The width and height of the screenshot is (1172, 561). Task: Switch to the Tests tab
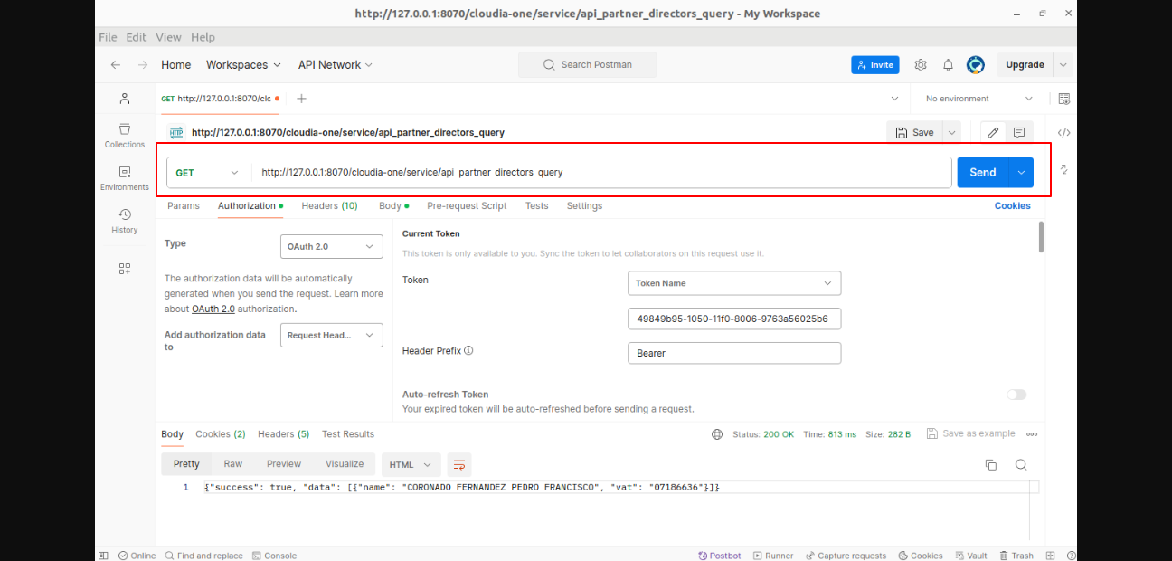(537, 206)
